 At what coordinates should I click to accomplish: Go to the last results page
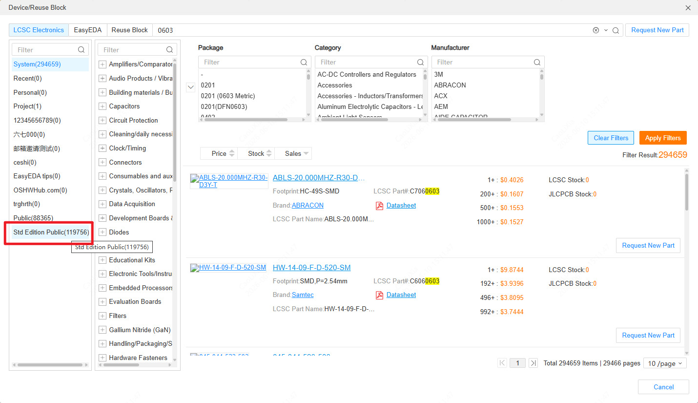coord(533,363)
